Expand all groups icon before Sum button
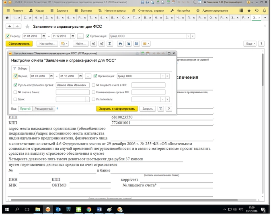The image size is (271, 215). [102, 44]
